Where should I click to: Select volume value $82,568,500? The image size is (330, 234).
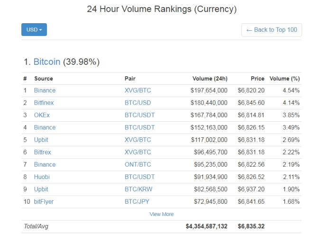211,189
